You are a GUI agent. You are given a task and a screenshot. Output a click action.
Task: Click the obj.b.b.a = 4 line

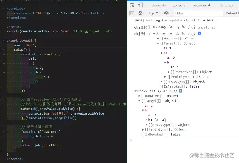click(41, 136)
